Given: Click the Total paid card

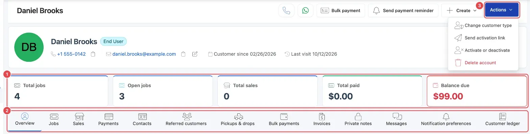Looking at the screenshot, I should click(x=372, y=91).
